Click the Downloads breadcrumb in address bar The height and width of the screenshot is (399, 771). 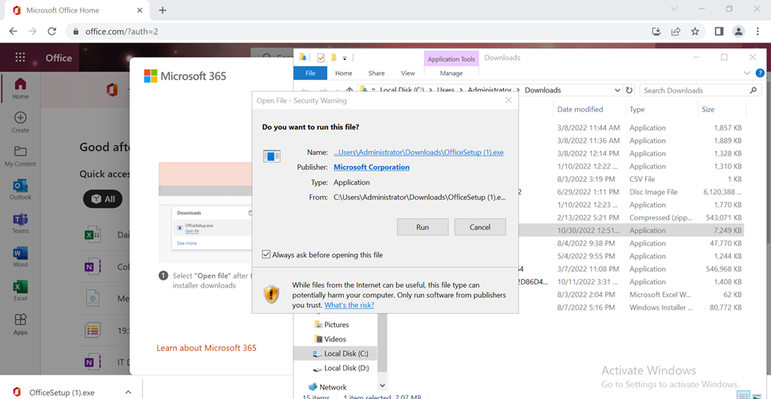click(542, 90)
